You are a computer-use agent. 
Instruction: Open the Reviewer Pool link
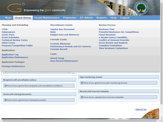tap(106, 29)
